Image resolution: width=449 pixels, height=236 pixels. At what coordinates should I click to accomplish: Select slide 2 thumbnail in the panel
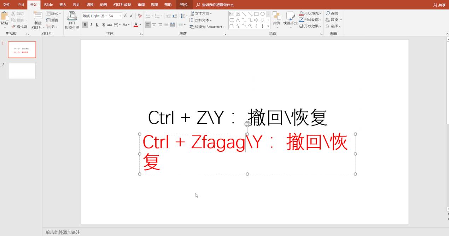pos(22,71)
